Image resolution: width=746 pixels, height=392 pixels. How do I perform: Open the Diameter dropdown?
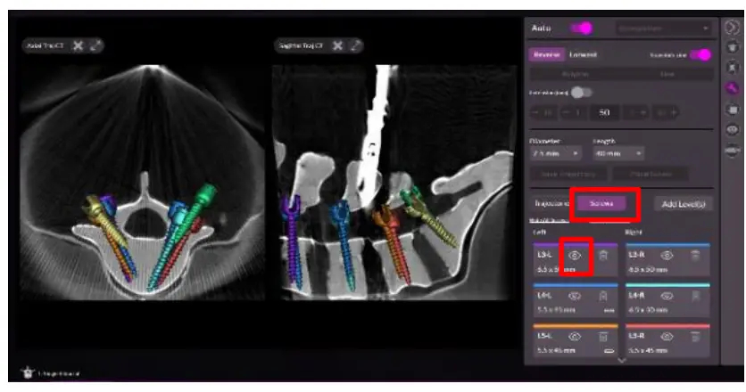pos(555,153)
